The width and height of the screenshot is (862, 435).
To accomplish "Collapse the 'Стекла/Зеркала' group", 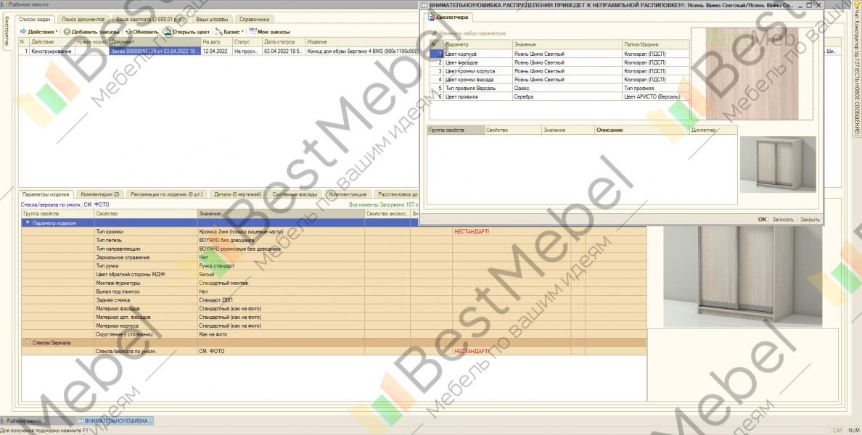I will 27,342.
